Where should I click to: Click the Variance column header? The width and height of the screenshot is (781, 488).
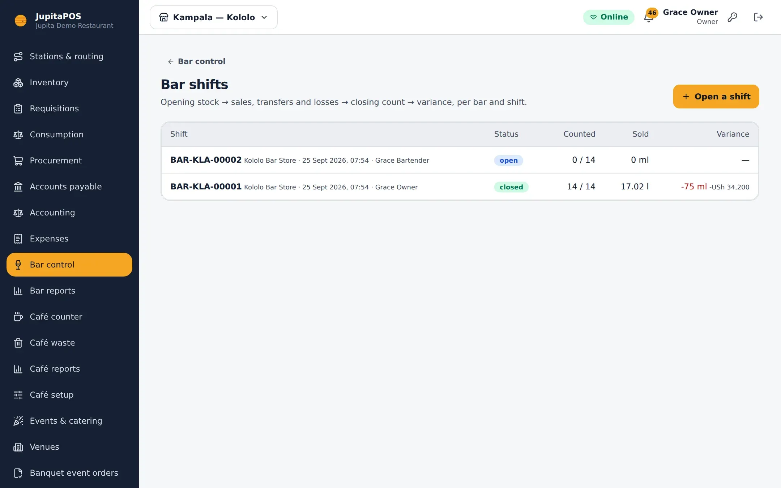pyautogui.click(x=733, y=134)
